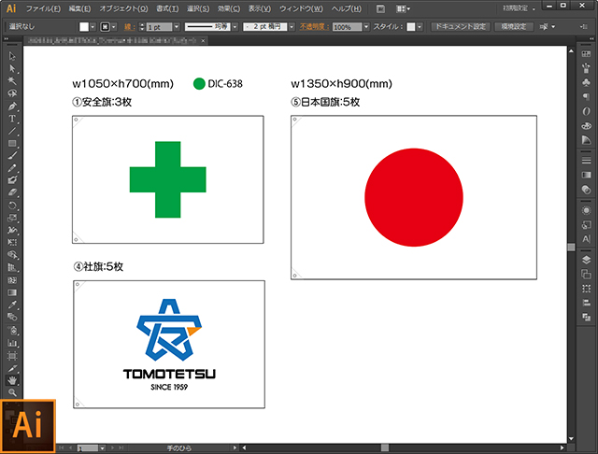This screenshot has width=598, height=454.
Task: Open the Pathfinder panel icon
Action: tap(586, 317)
